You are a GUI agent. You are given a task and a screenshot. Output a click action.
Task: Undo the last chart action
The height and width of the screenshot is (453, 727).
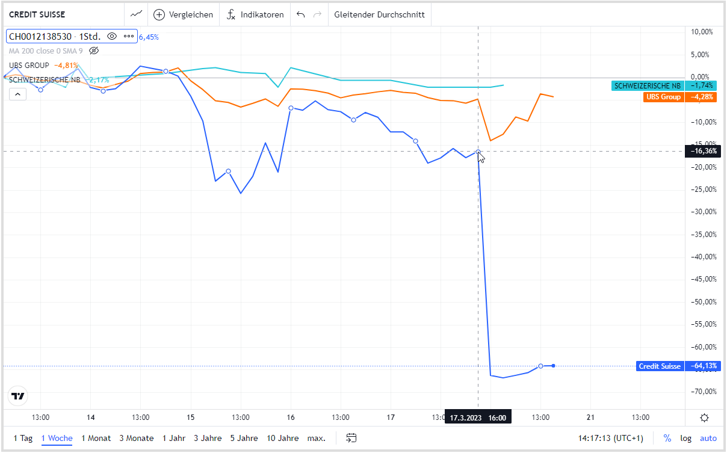click(301, 14)
